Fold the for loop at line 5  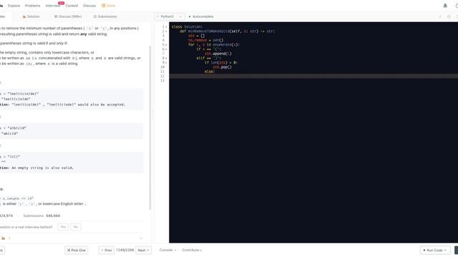click(x=166, y=45)
